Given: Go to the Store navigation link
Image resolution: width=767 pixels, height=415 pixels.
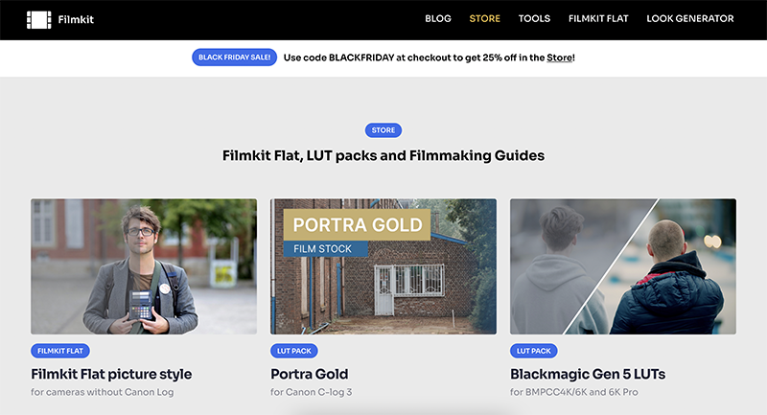Looking at the screenshot, I should (484, 19).
